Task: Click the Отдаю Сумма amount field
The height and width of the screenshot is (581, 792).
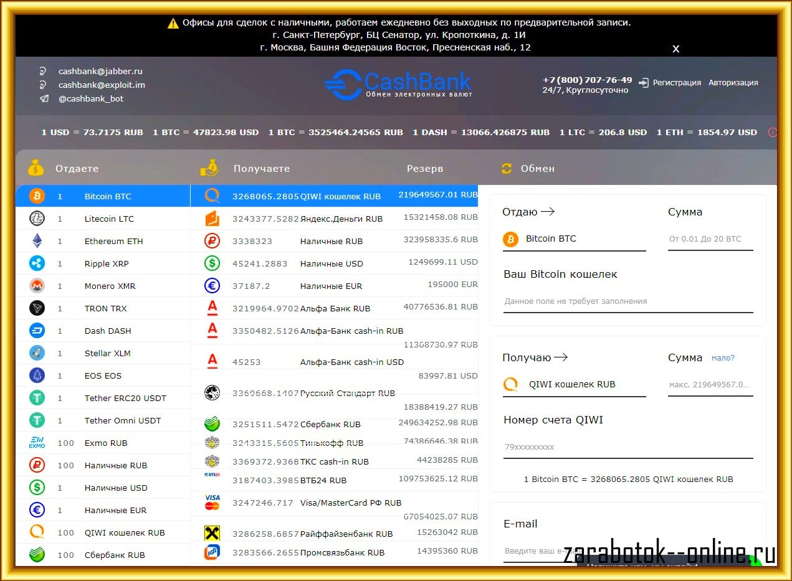Action: [710, 239]
